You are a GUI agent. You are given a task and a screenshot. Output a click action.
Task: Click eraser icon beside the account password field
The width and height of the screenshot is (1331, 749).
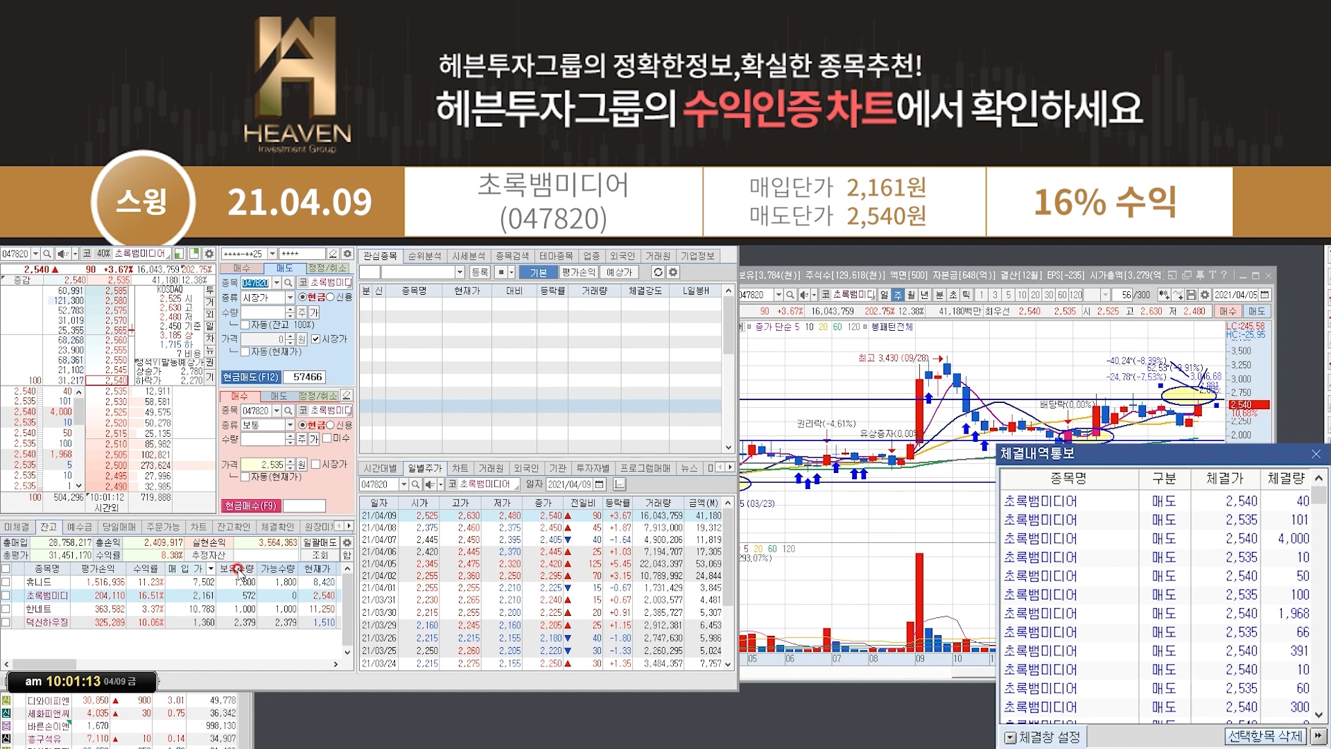333,254
